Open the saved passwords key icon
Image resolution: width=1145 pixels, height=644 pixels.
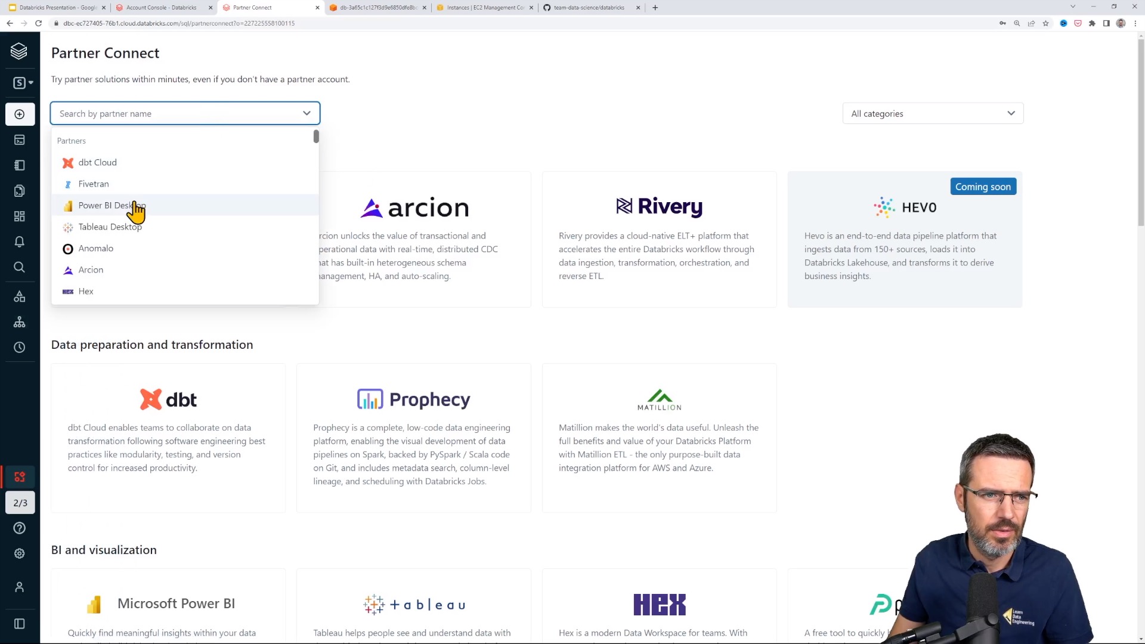pos(1002,23)
